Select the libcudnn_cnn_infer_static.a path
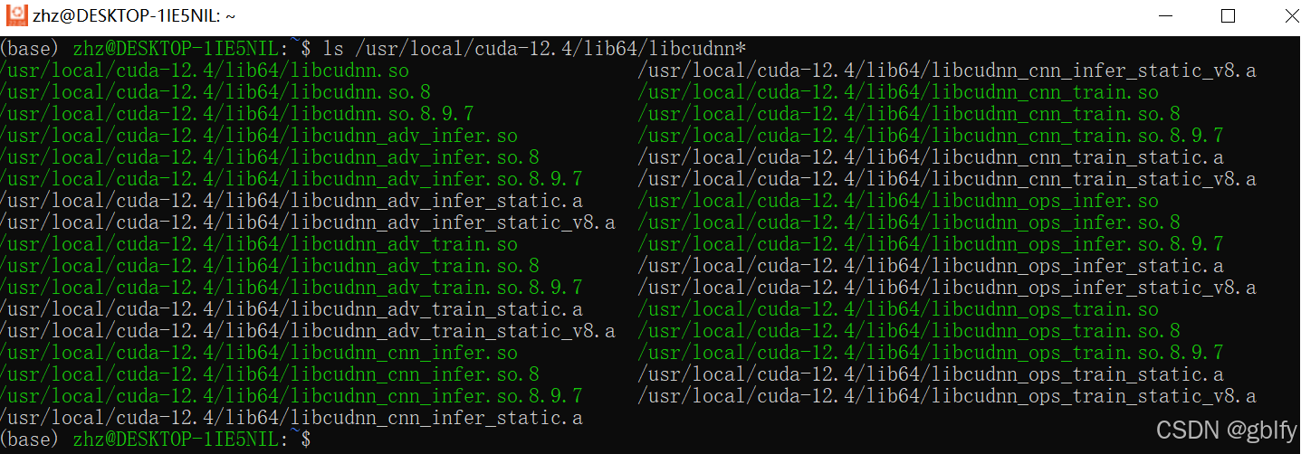1301x454 pixels. [x=292, y=418]
